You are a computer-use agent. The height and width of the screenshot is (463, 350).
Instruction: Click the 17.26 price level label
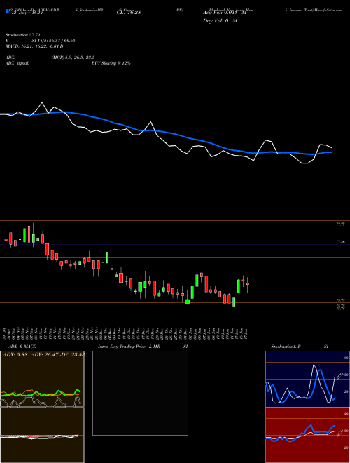(340, 242)
